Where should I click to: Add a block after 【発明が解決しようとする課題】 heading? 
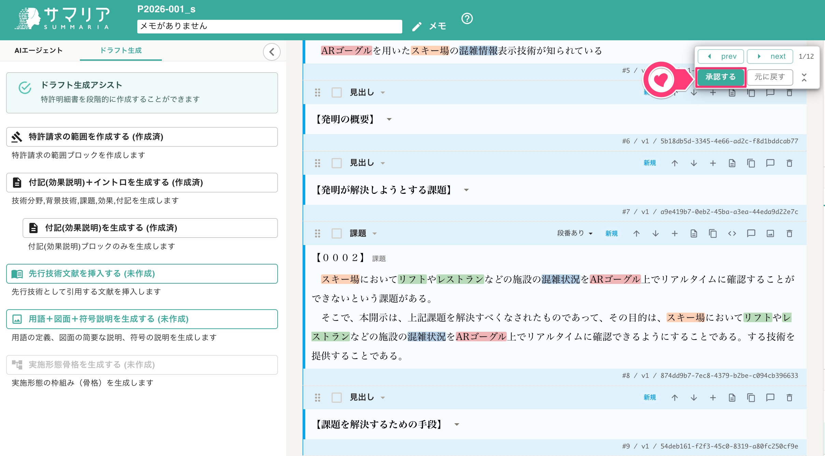click(713, 163)
